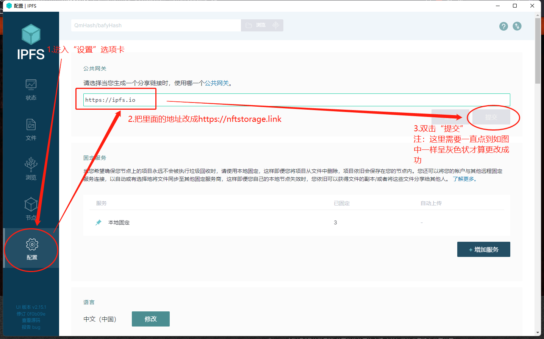Click the 语言 section heading
The image size is (544, 339).
pyautogui.click(x=89, y=302)
